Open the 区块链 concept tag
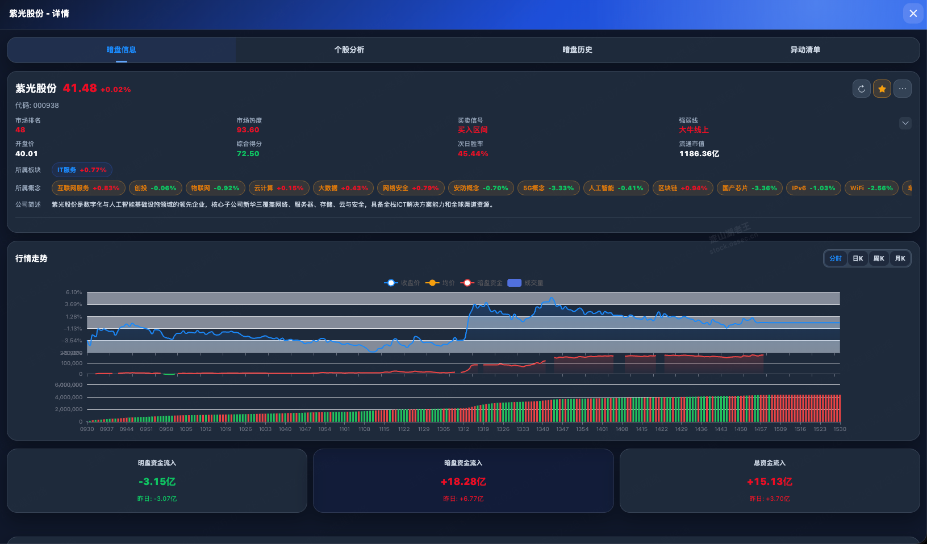Viewport: 927px width, 544px height. click(x=683, y=188)
